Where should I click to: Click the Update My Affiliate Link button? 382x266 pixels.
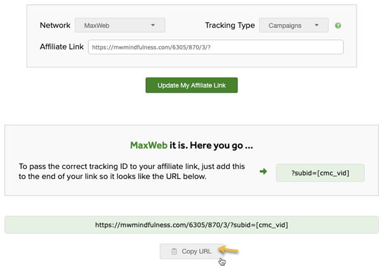[x=192, y=85]
